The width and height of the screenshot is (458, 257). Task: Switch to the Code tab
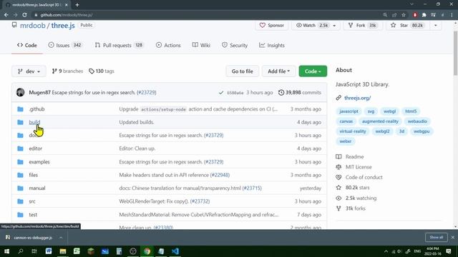[27, 46]
